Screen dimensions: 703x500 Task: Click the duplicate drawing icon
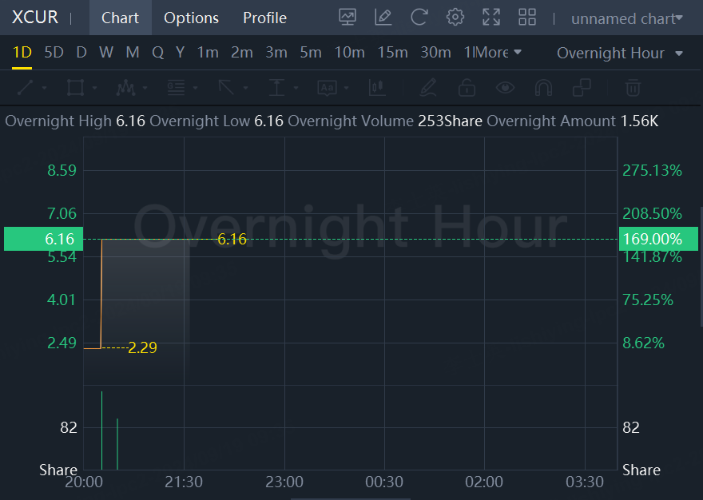(x=582, y=87)
